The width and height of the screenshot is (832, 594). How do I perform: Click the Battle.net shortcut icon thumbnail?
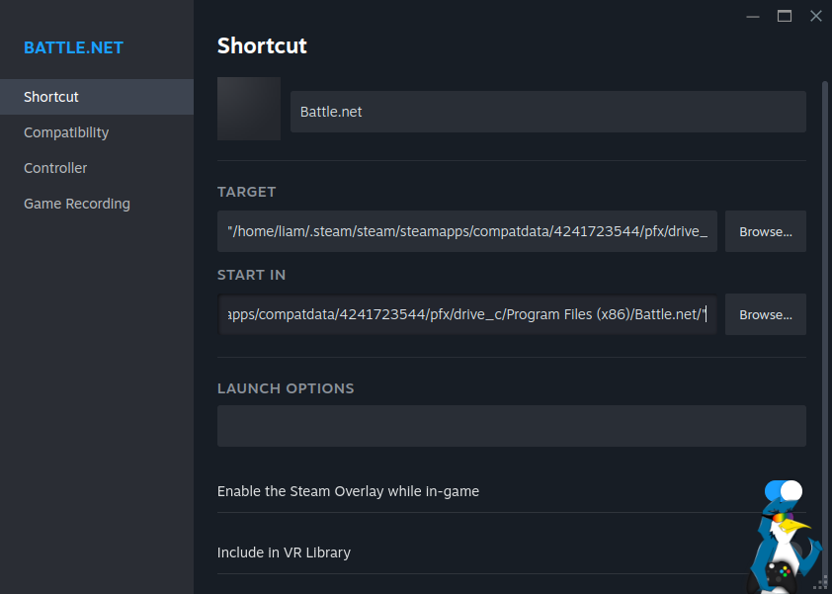click(249, 109)
